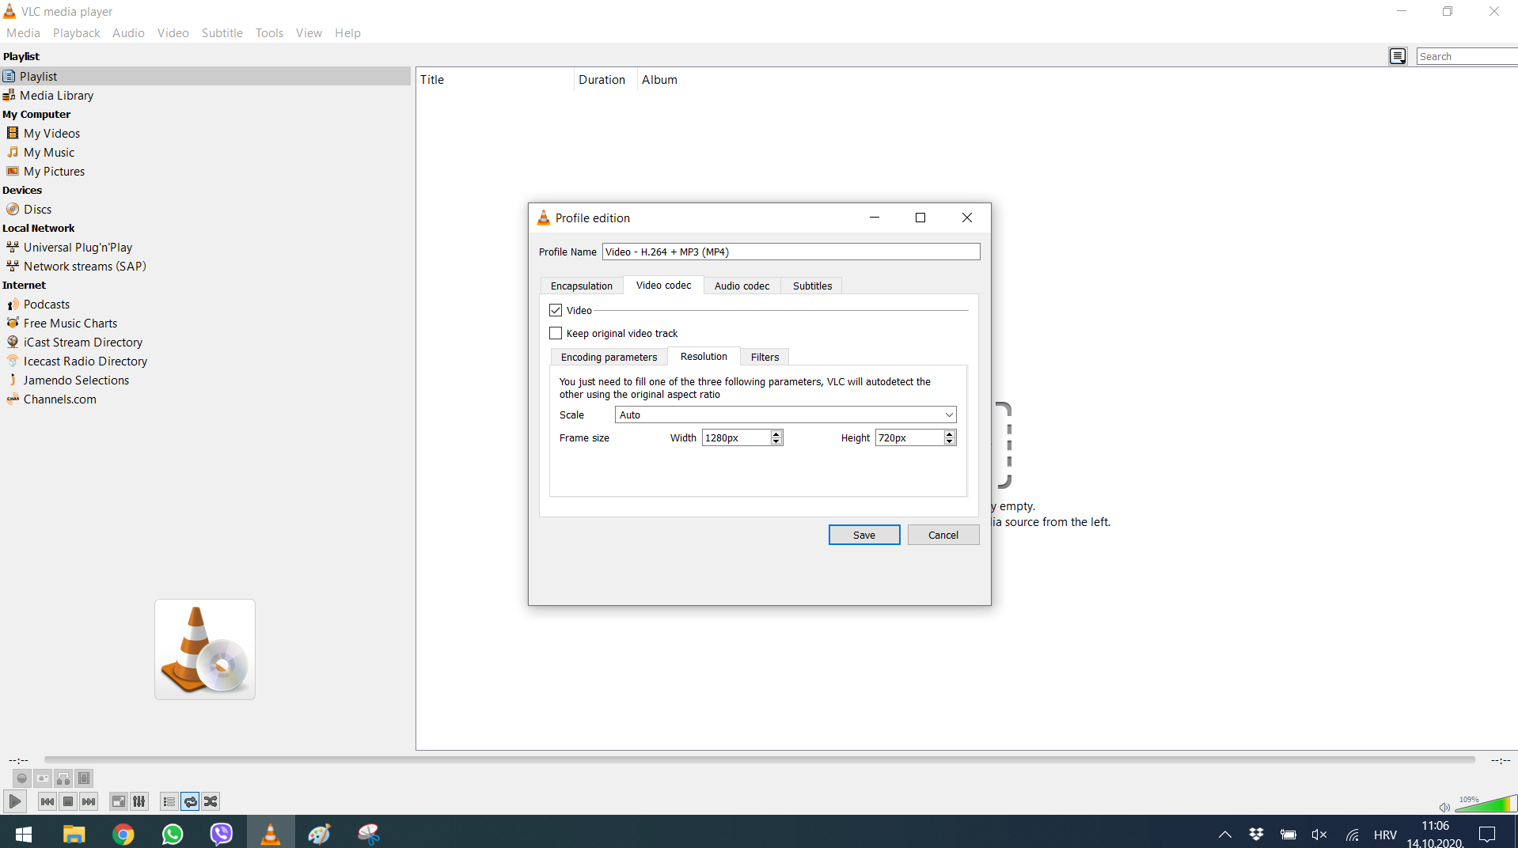Increase Height using the stepper arrows
The image size is (1518, 848).
click(948, 433)
